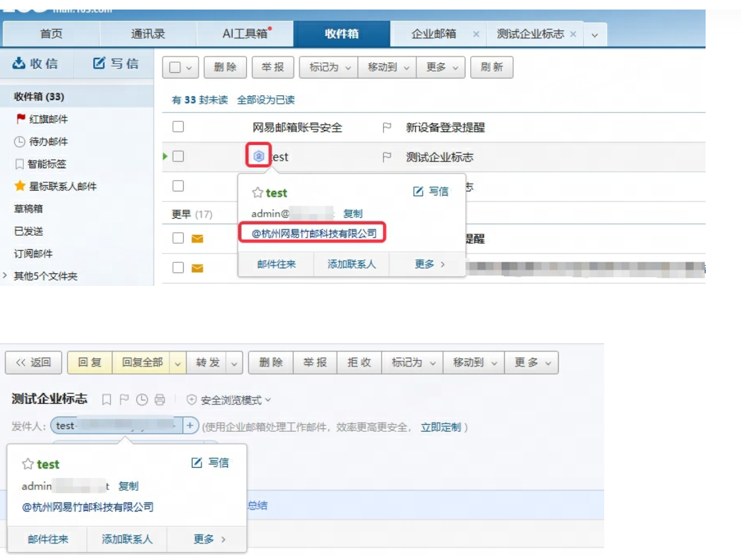Click 邮件往来 in upper popup
Screen dimensions: 741x555
pyautogui.click(x=276, y=264)
